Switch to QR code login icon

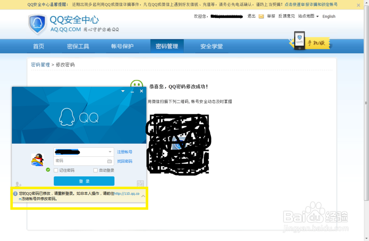coord(140,184)
